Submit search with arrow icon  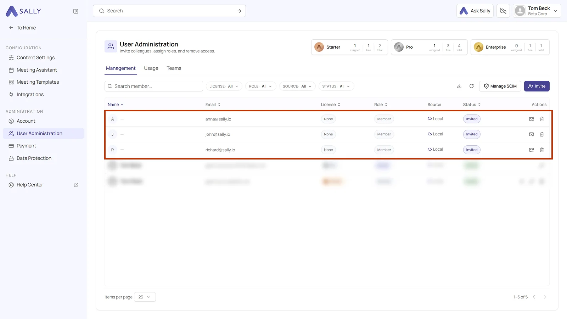coord(240,11)
